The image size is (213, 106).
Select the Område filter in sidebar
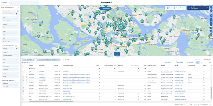[10, 49]
